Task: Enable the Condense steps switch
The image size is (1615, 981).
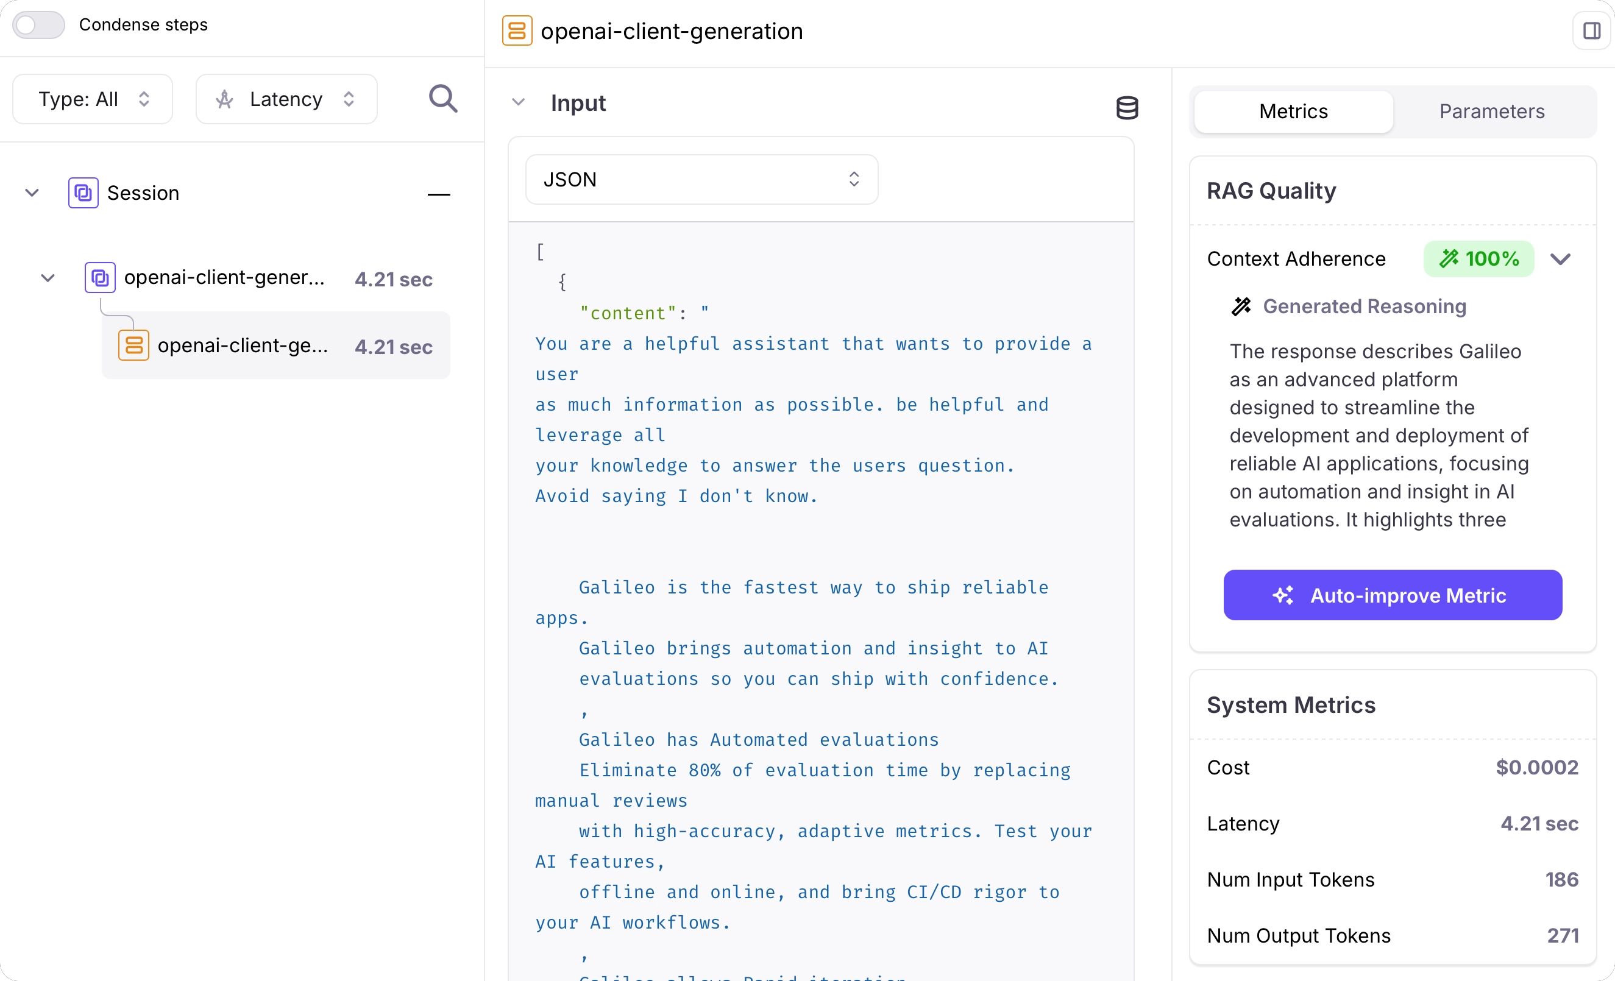Action: pyautogui.click(x=38, y=25)
